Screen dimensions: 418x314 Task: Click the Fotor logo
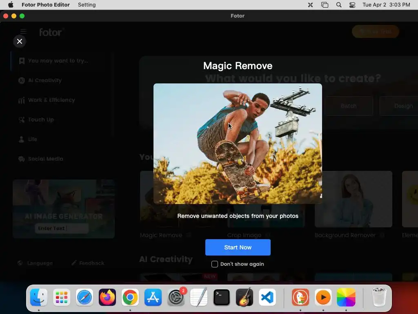52,32
